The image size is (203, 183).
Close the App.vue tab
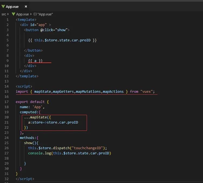pos(26,6)
